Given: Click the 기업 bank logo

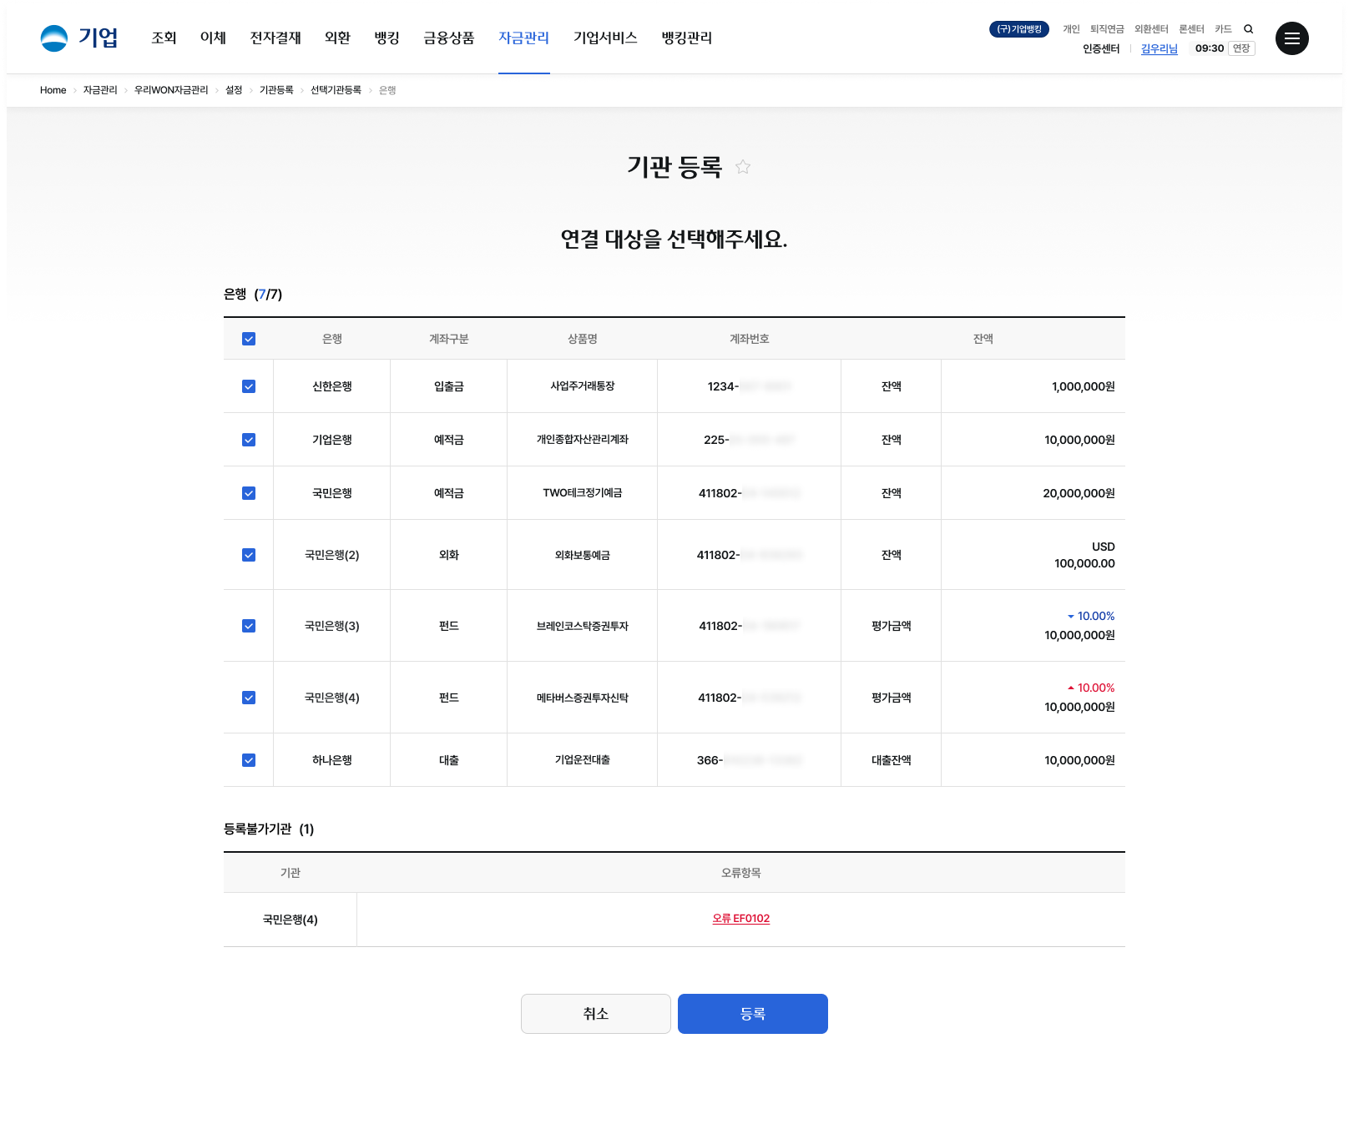Looking at the screenshot, I should click(x=79, y=38).
